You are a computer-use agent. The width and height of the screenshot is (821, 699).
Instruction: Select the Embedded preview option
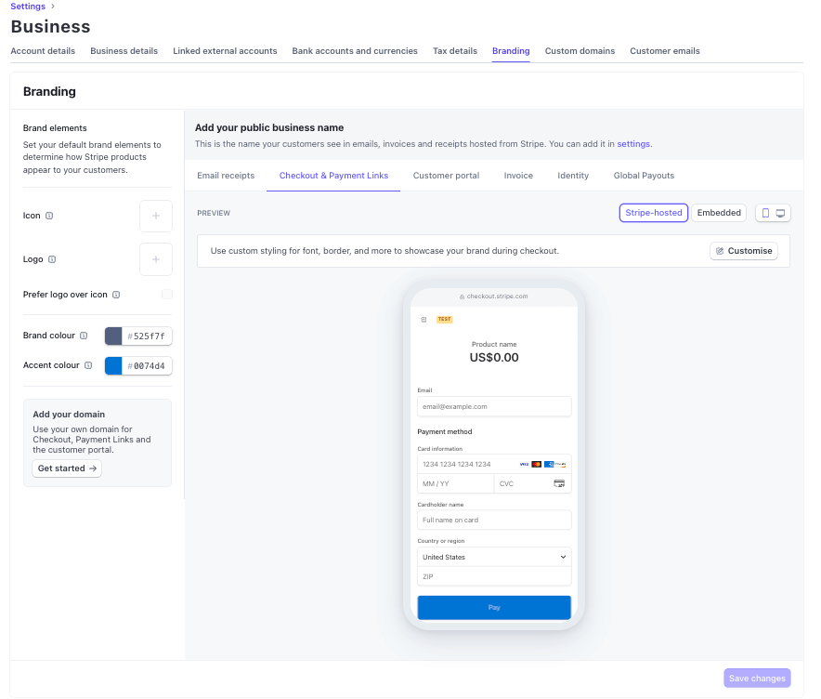(719, 213)
